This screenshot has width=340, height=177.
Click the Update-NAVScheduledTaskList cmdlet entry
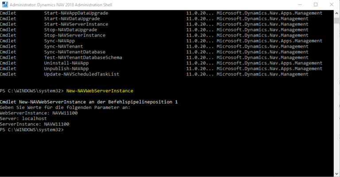82,74
